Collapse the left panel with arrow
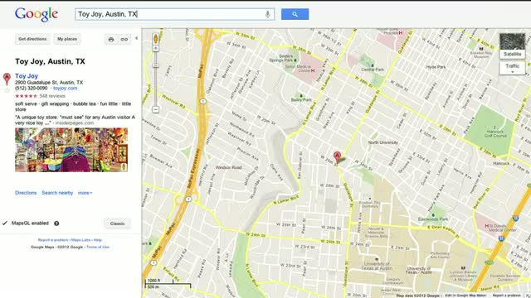The image size is (531, 298). pos(136,38)
